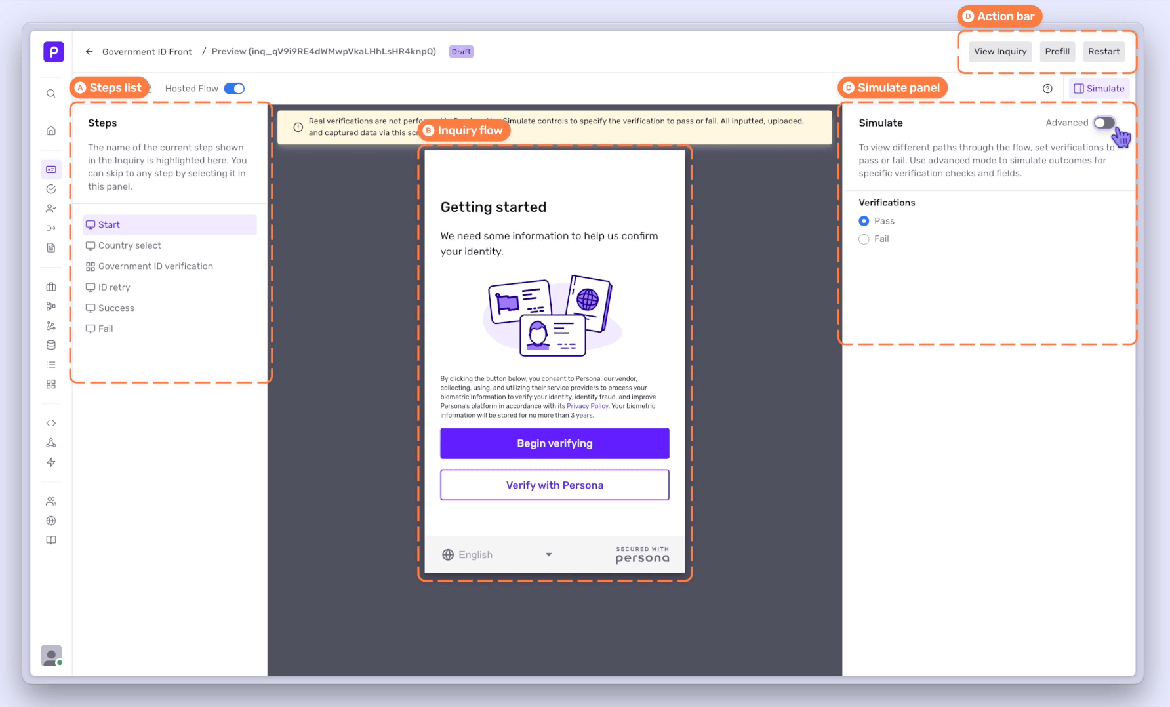Viewport: 1170px width, 707px height.
Task: Click the lightning bolt sidebar icon
Action: [x=51, y=462]
